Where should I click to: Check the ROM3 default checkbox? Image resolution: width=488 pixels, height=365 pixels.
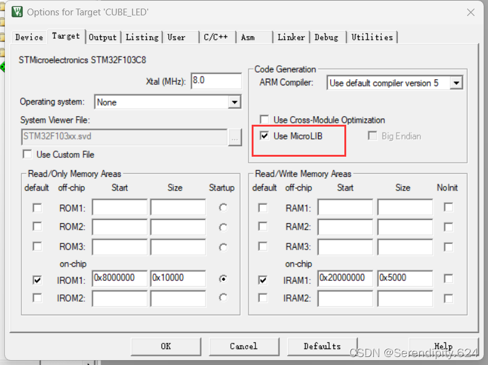[x=37, y=246]
